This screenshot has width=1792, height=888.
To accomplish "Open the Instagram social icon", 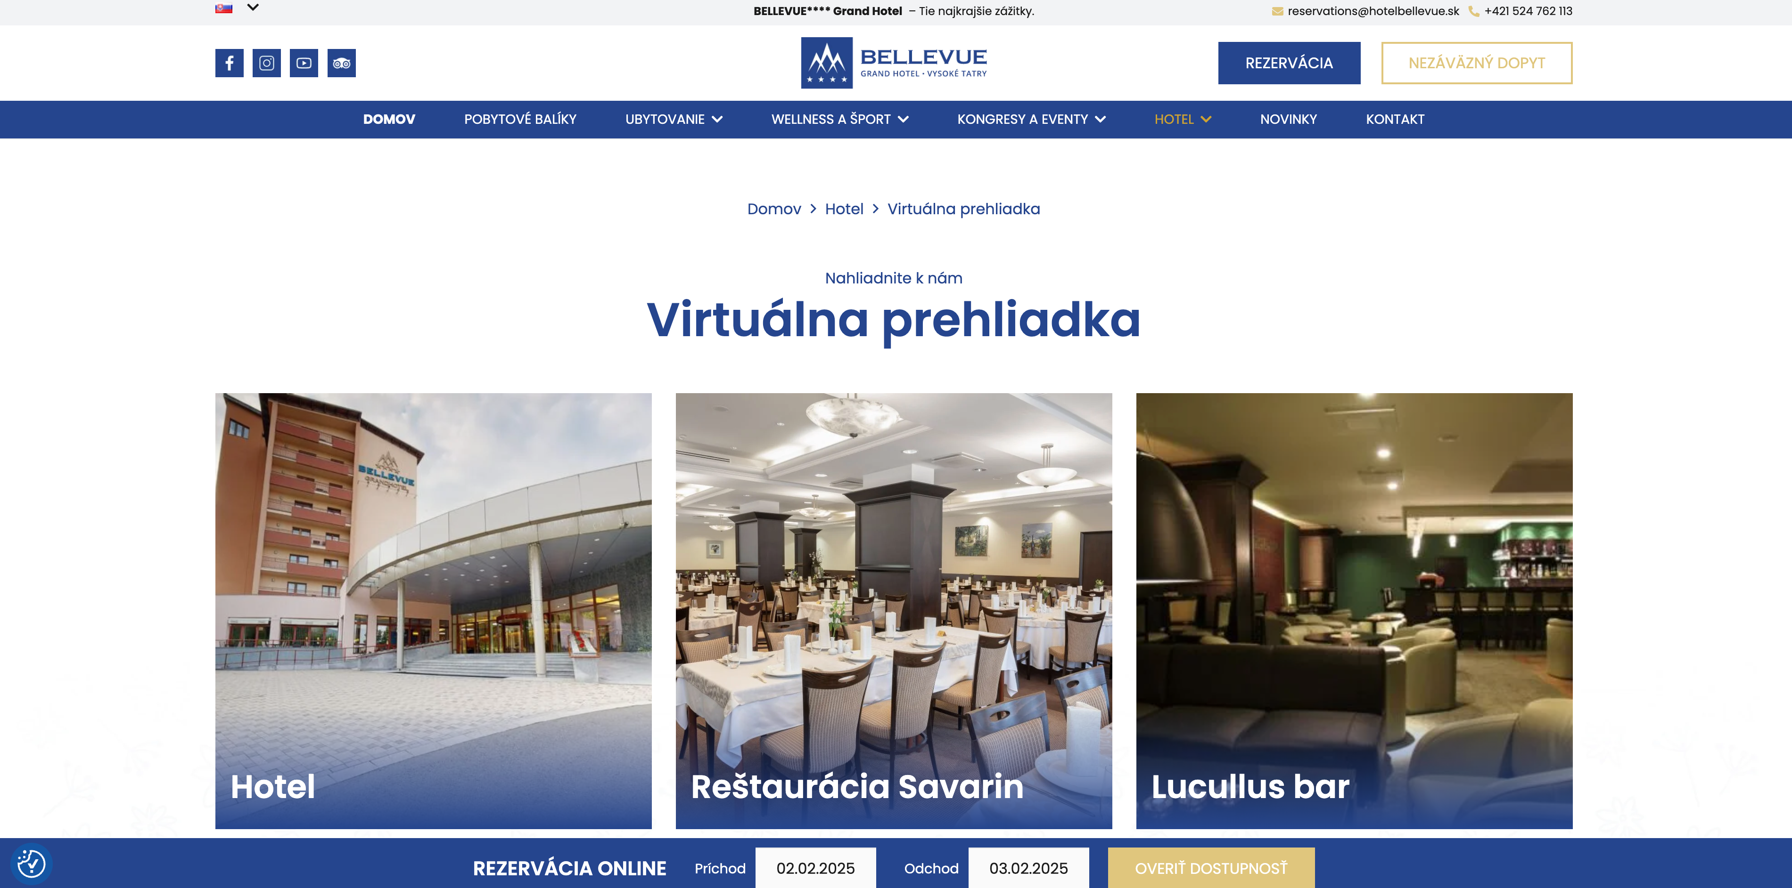I will [x=266, y=63].
